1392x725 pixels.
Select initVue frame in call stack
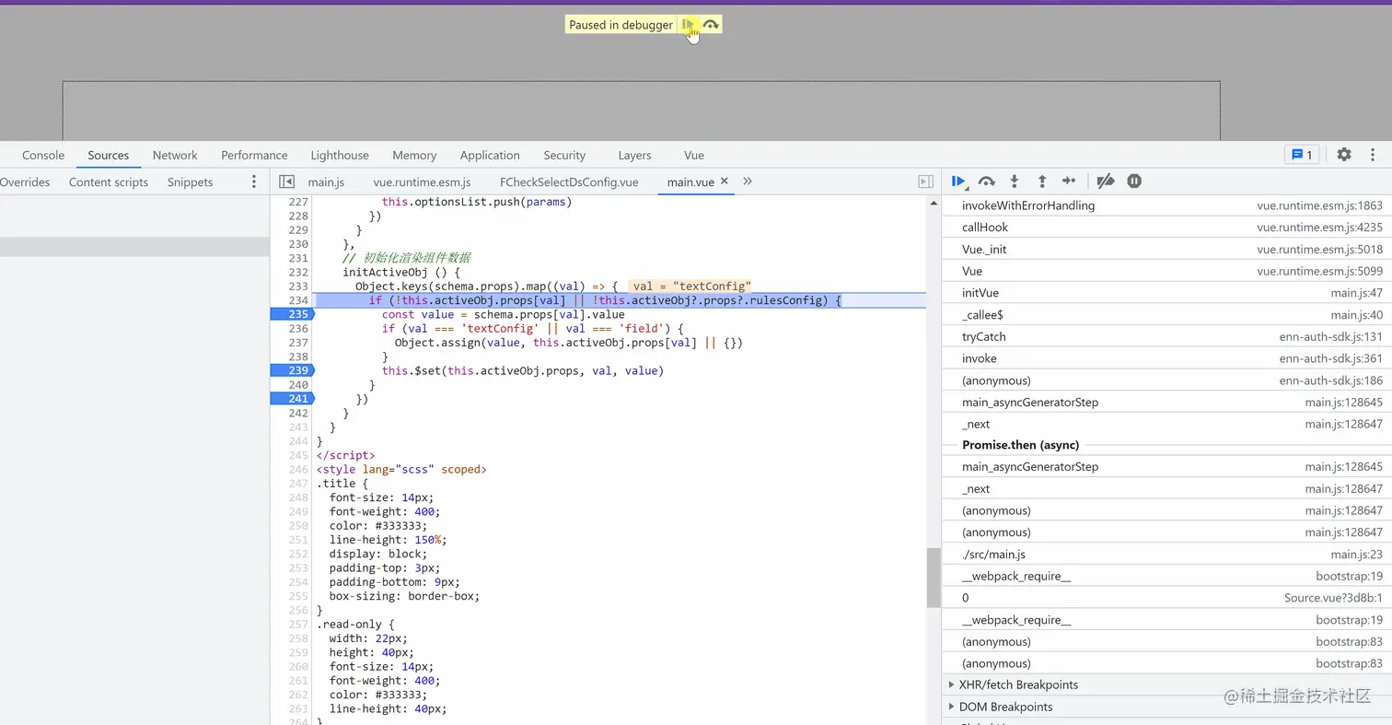pyautogui.click(x=980, y=293)
